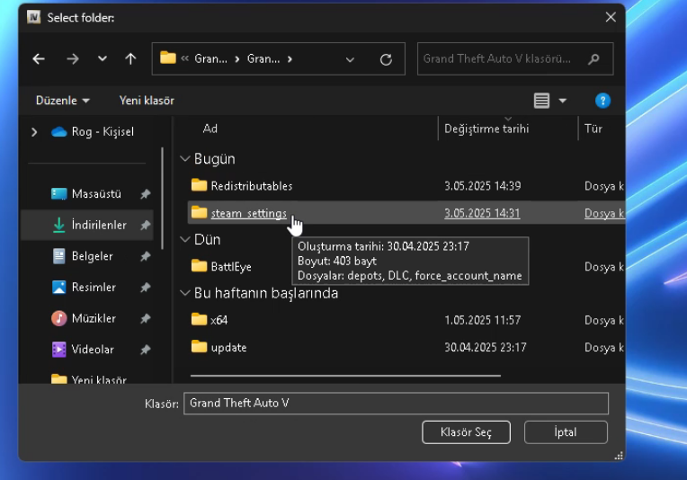Cancel with İptal button

[566, 432]
